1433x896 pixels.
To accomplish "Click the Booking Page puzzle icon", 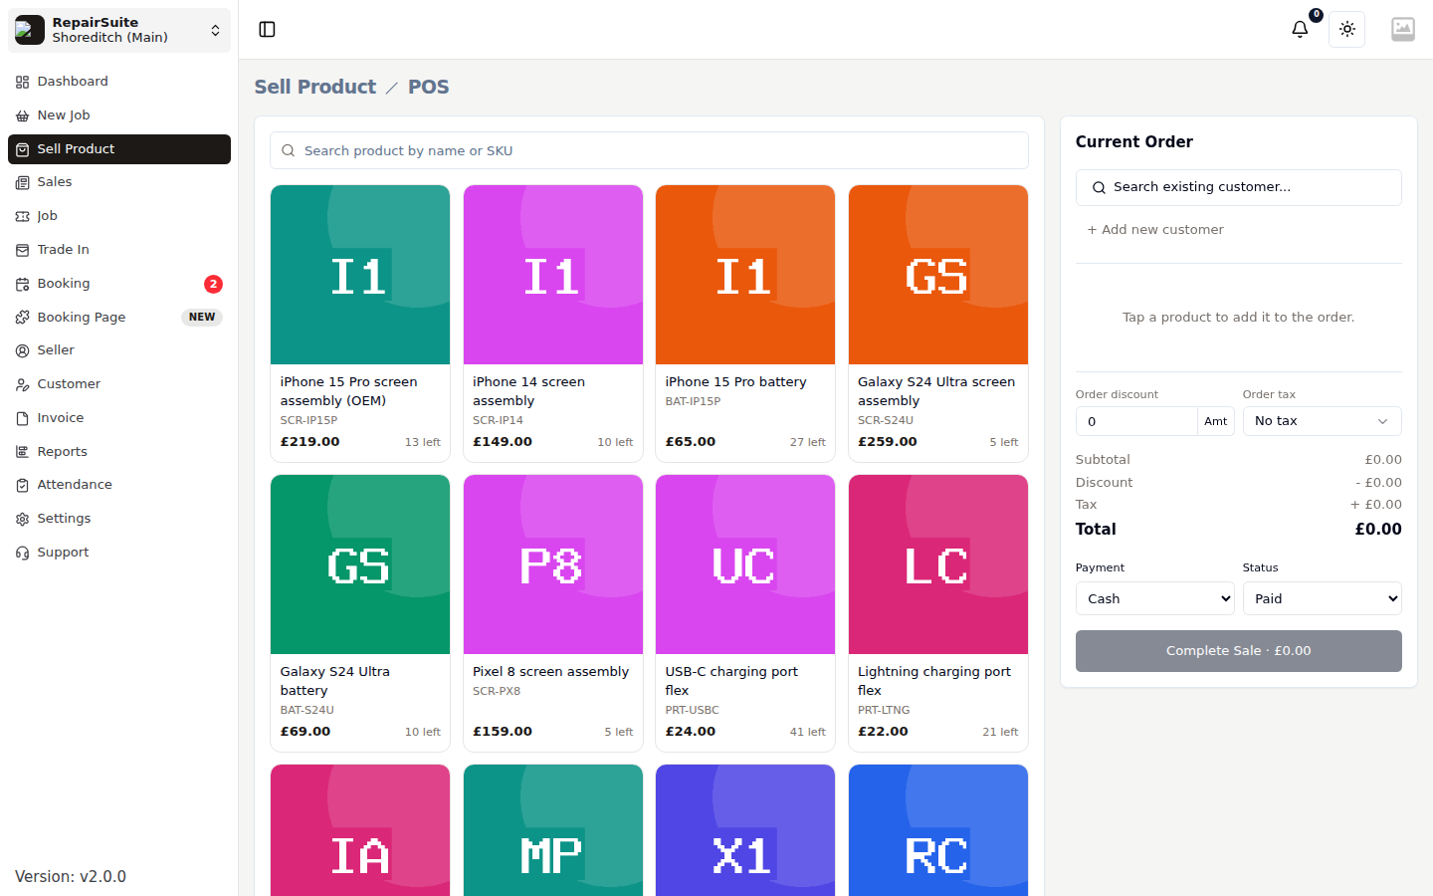I will tap(22, 318).
